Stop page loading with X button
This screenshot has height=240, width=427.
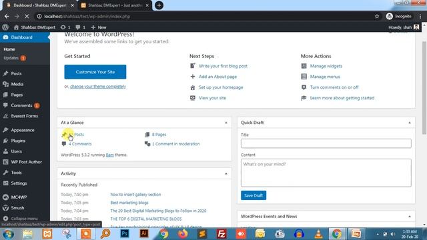[x=27, y=16]
